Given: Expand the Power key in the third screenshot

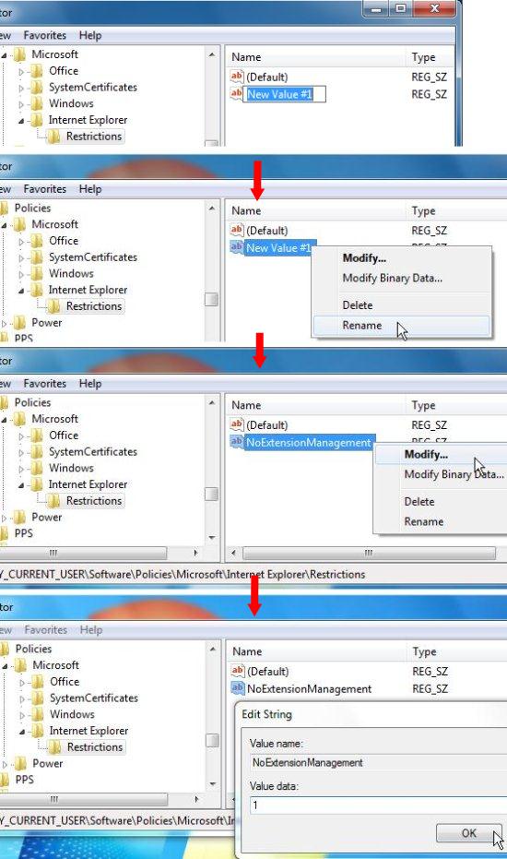Looking at the screenshot, I should [x=5, y=518].
